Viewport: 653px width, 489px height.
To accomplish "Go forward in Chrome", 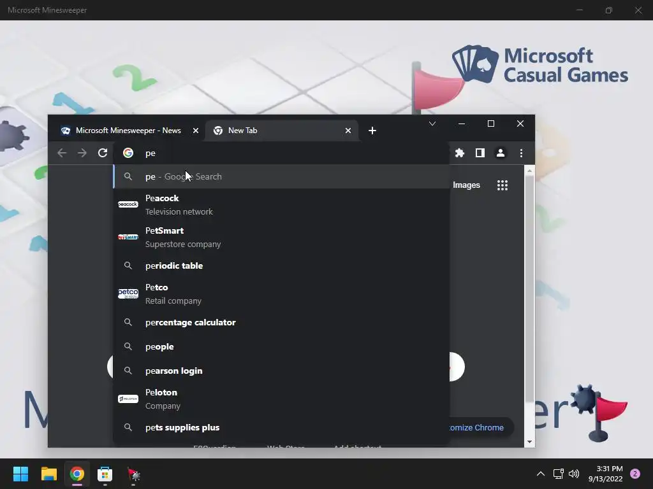I will (x=82, y=153).
